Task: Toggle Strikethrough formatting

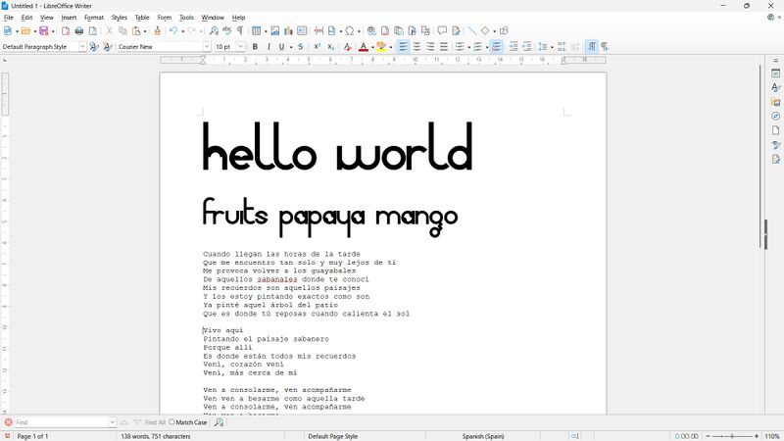Action: point(301,46)
